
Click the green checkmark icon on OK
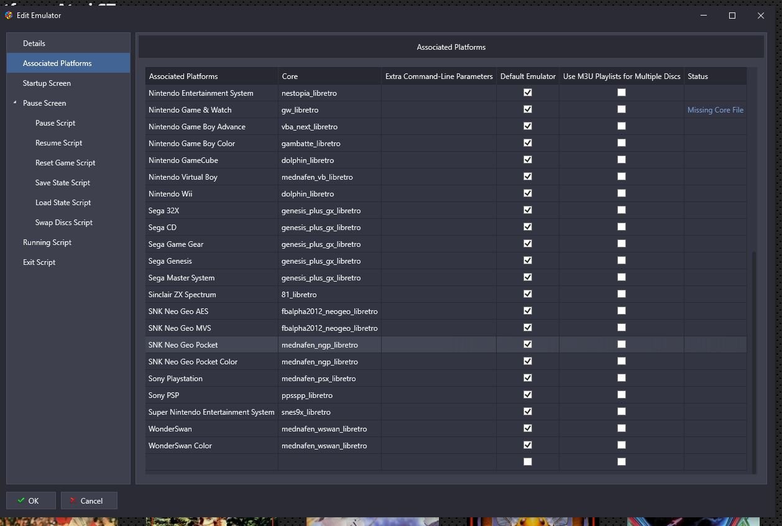coord(21,501)
